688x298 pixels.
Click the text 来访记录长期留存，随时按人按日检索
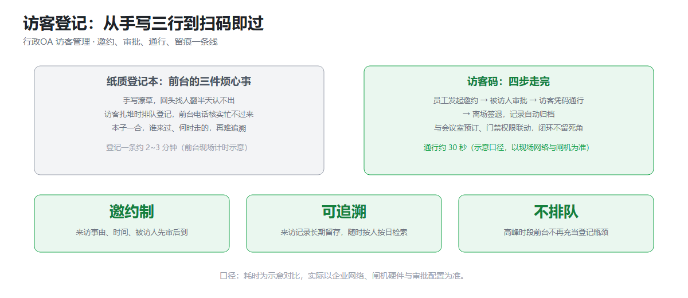(x=344, y=233)
